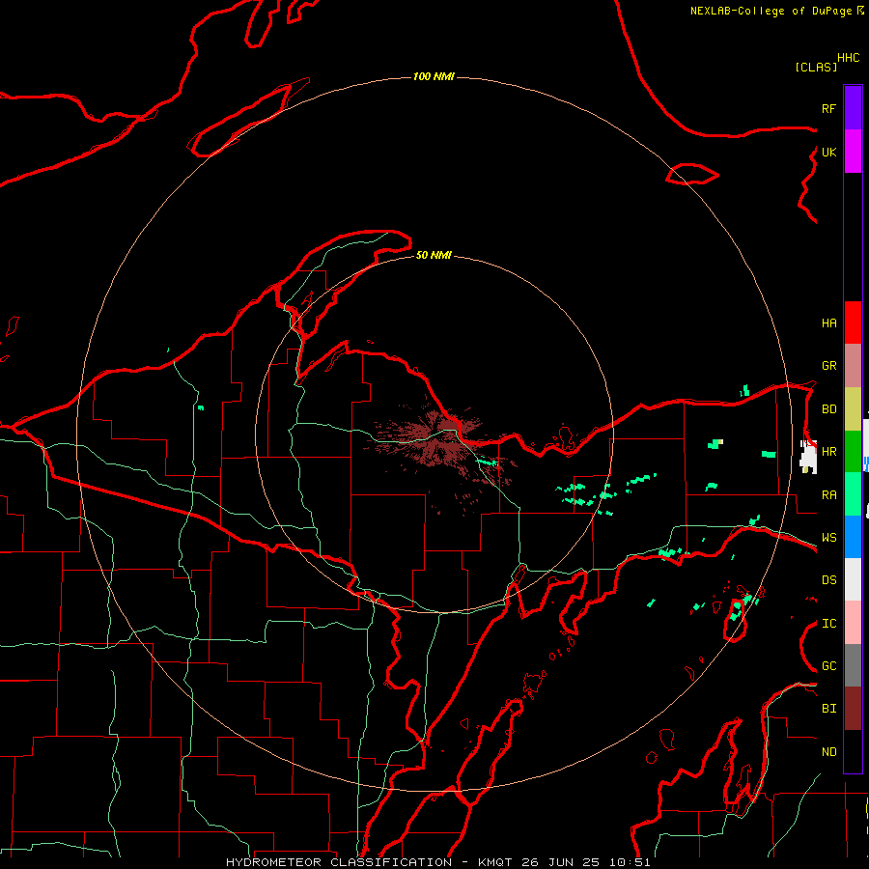Click the NEXLAB-College of DuPage credit text

pos(772,11)
